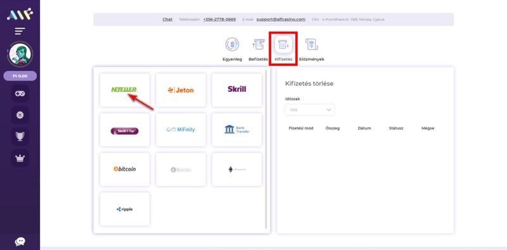This screenshot has height=250, width=507.
Task: Open the tournaments trophy icon
Action: (20, 137)
